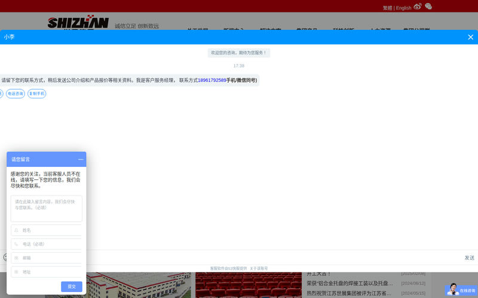Viewport: 478px width, 298px height.
Task: Click the red auditorium seats thumbnail
Action: [249, 285]
